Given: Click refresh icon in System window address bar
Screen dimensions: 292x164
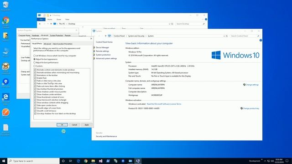Looking at the screenshot, I should coord(227,36).
